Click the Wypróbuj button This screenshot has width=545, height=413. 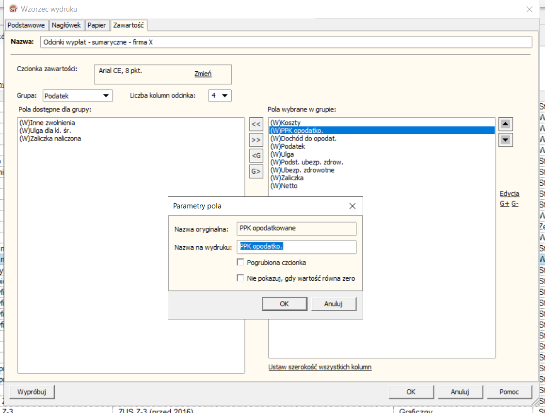coord(32,392)
